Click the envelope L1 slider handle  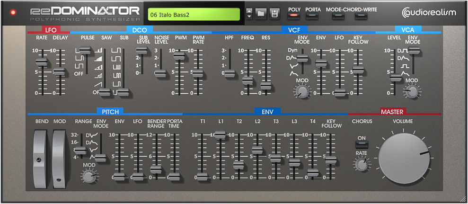(x=220, y=134)
